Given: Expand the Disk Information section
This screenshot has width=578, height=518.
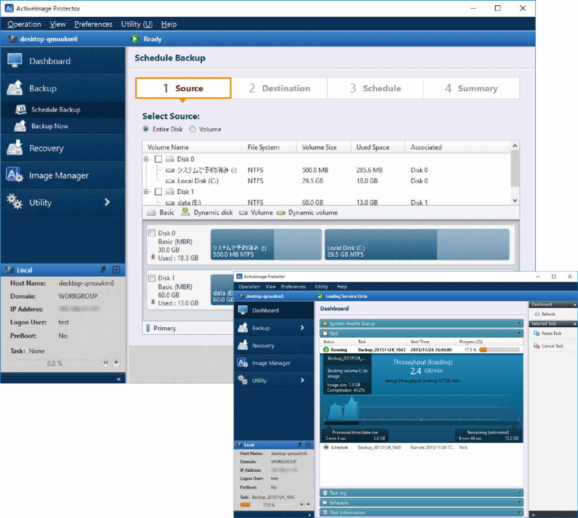Looking at the screenshot, I should pos(421,512).
